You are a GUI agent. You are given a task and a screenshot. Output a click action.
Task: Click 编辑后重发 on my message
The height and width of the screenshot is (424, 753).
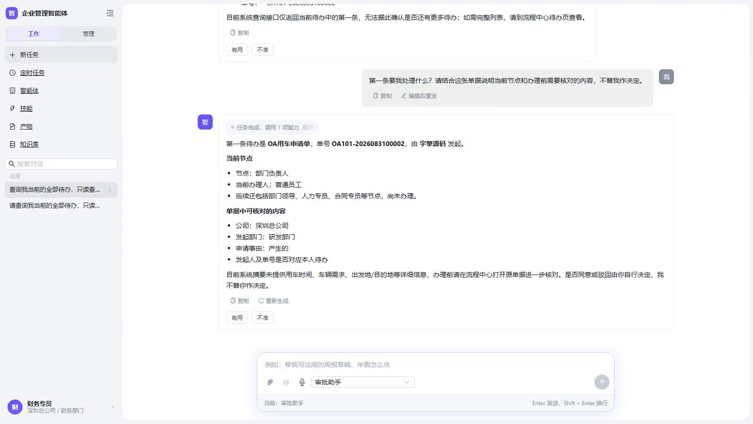419,96
